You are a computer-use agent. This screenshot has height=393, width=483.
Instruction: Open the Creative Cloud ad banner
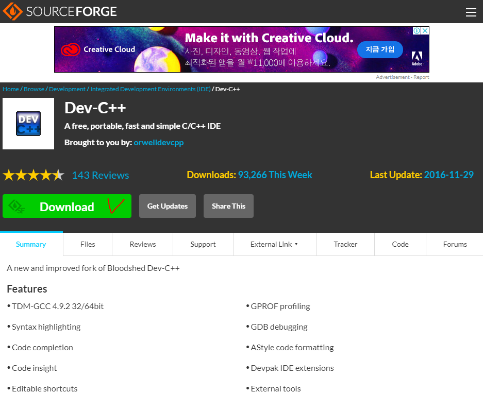(x=241, y=49)
